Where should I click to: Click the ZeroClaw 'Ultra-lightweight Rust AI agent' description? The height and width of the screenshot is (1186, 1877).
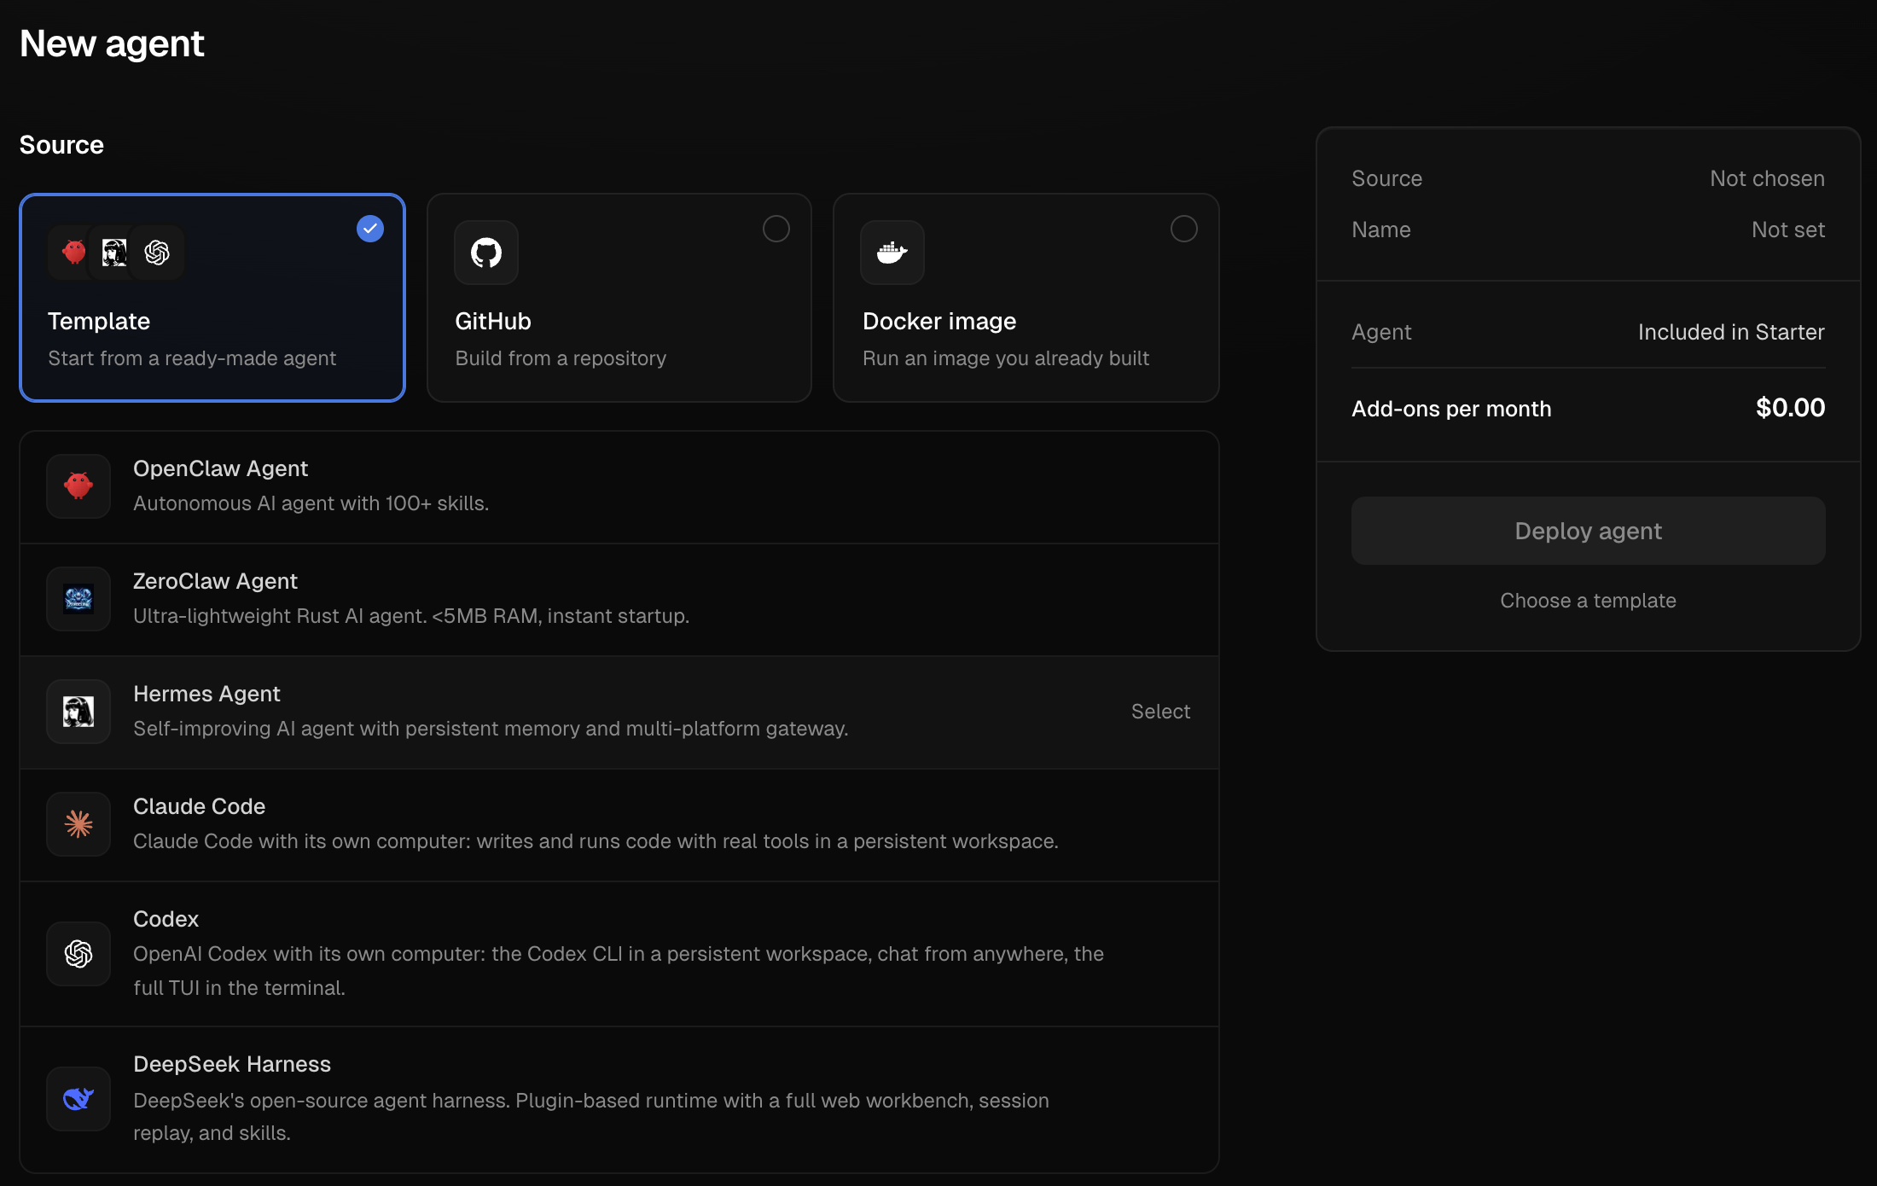[411, 616]
